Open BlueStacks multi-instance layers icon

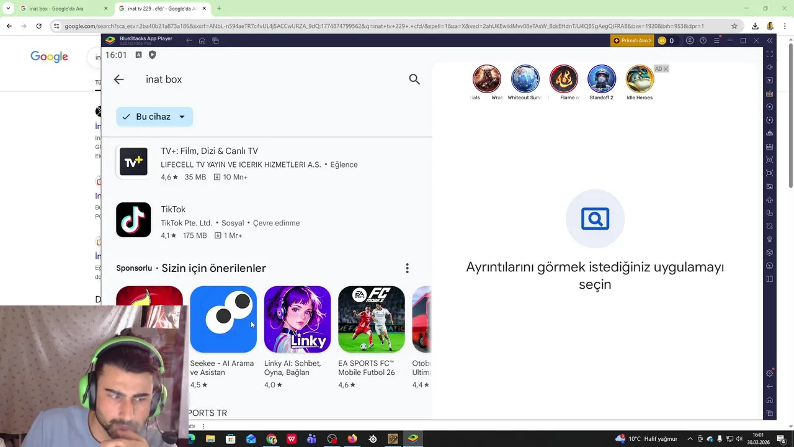(770, 253)
